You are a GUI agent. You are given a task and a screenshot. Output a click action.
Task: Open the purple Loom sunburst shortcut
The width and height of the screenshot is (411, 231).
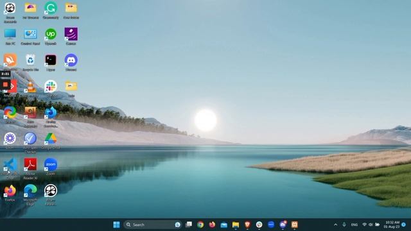10,141
